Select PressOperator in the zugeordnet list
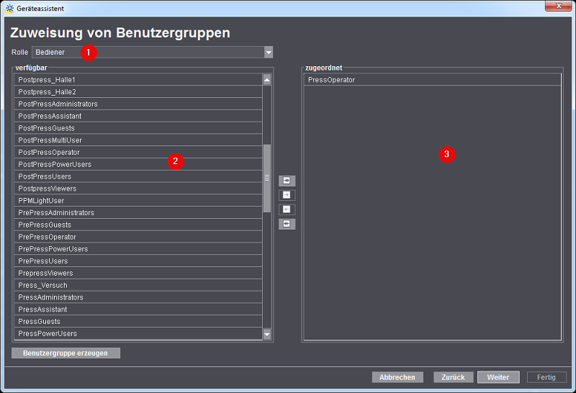This screenshot has width=576, height=393. tap(331, 80)
